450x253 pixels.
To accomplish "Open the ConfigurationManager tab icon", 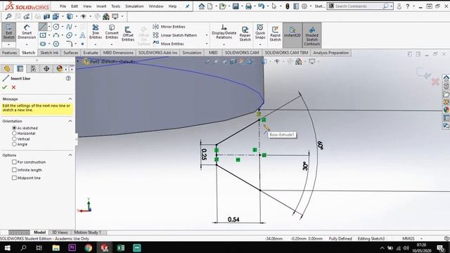I will click(33, 69).
